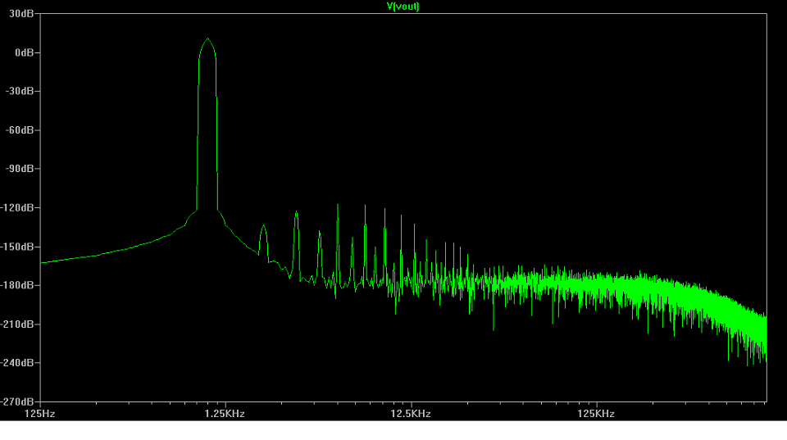Click the -60dB axis label

(x=19, y=130)
